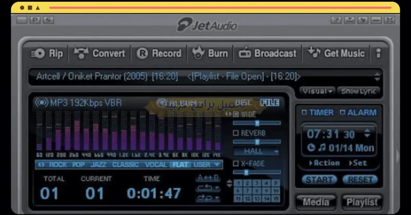Viewport: 411px width, 215px height.
Task: Enable the TIMER checkbox
Action: (x=304, y=112)
